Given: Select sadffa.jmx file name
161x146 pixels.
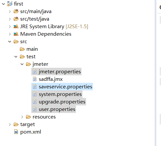Looking at the screenshot, I should tap(51, 79).
